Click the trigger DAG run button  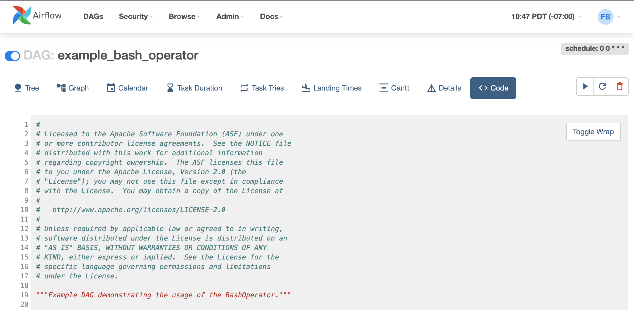coord(585,87)
